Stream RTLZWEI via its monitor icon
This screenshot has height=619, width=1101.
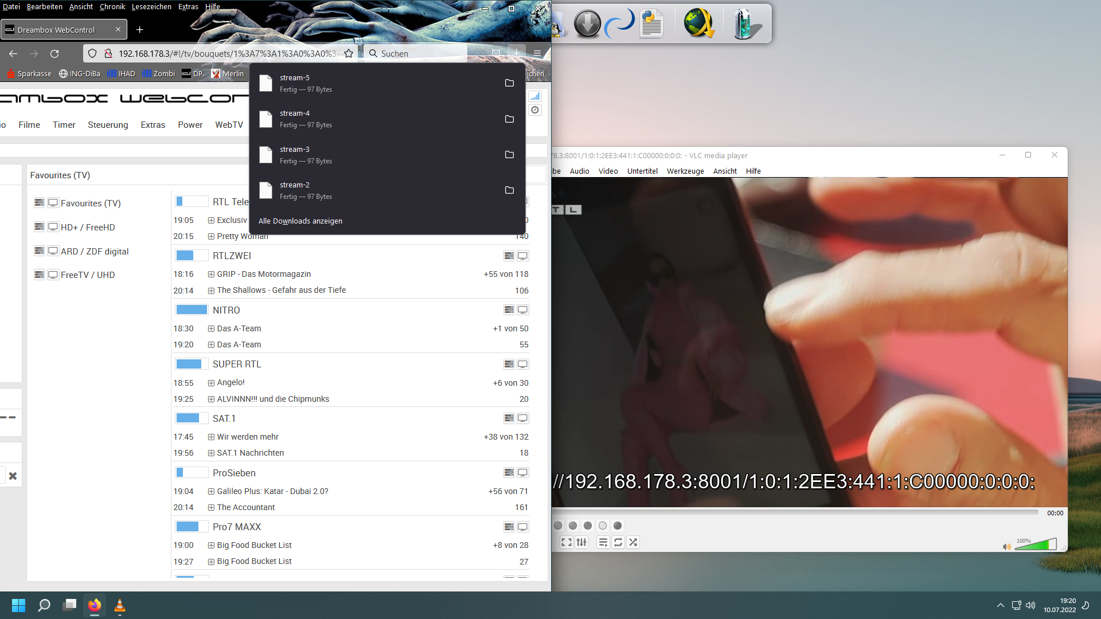coord(523,256)
